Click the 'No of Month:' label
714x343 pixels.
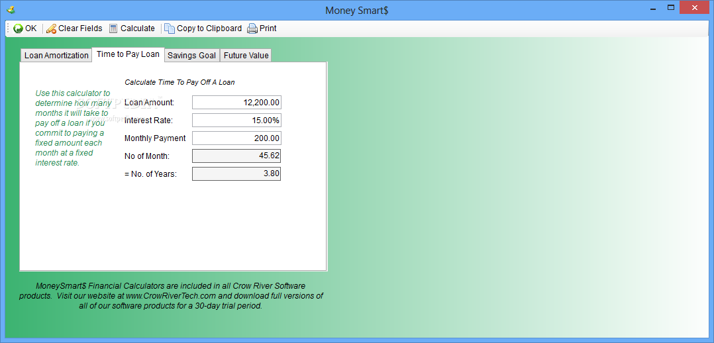[x=147, y=156]
